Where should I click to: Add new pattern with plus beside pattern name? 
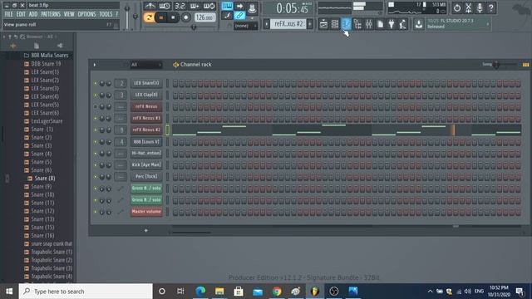(310, 24)
